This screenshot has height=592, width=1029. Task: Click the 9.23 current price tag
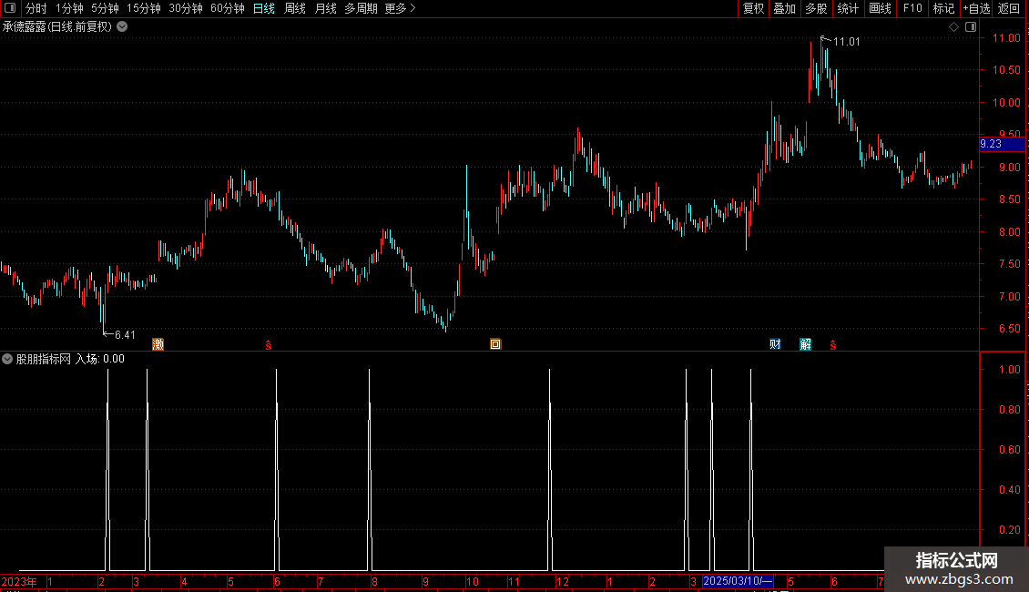pos(1002,144)
